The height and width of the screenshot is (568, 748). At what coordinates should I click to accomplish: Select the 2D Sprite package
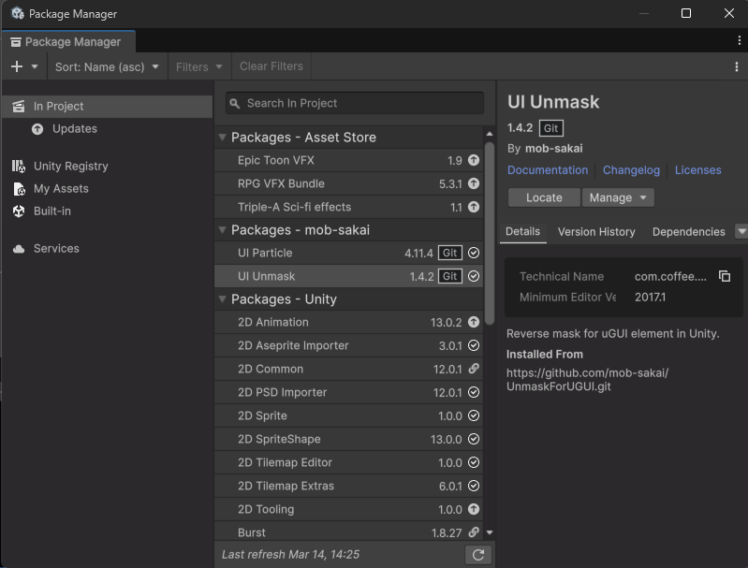coord(348,415)
